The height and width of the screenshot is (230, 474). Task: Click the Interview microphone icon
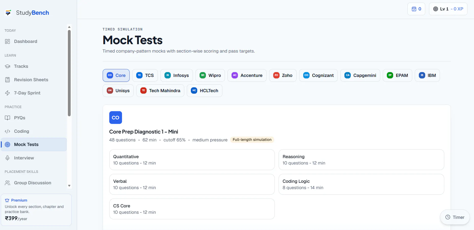8,158
